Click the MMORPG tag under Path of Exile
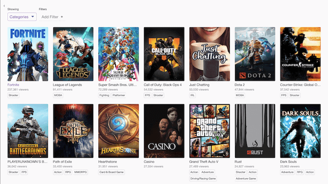This screenshot has height=184, width=328. click(x=81, y=172)
